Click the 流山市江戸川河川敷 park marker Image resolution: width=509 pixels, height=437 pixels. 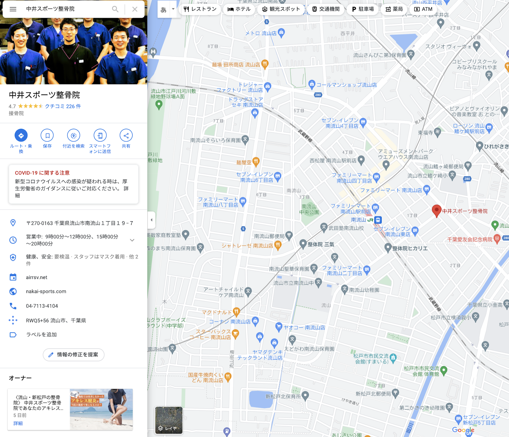[x=159, y=105]
